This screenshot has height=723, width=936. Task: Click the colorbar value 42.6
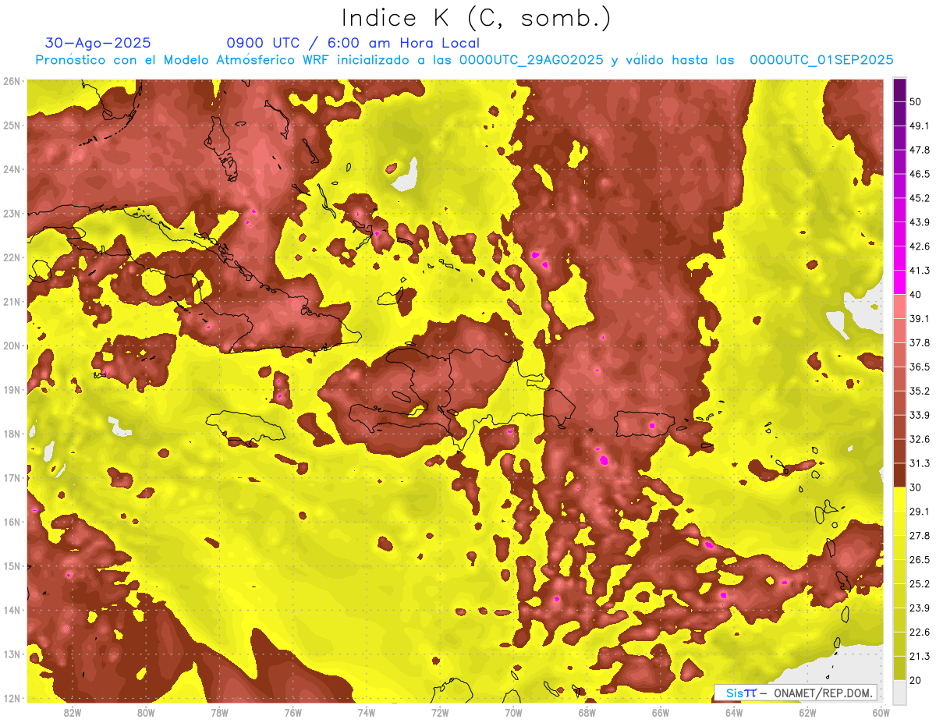click(919, 246)
